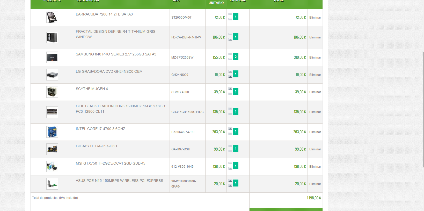Viewport: 424px width, 211px height.
Task: Click the reference code "BX80646I74790"
Action: [x=183, y=132]
